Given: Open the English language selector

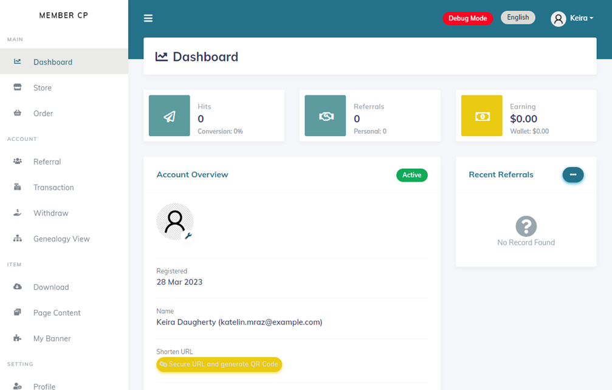Looking at the screenshot, I should [518, 17].
